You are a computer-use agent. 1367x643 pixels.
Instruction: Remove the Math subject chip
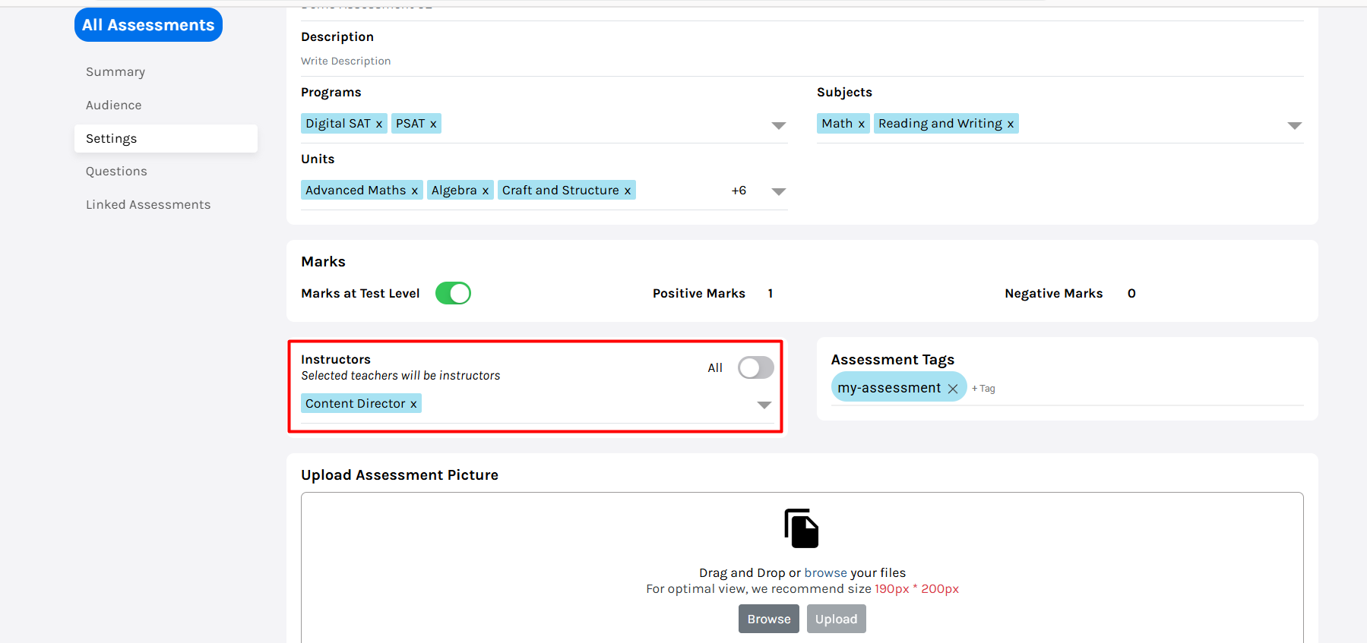(x=861, y=124)
